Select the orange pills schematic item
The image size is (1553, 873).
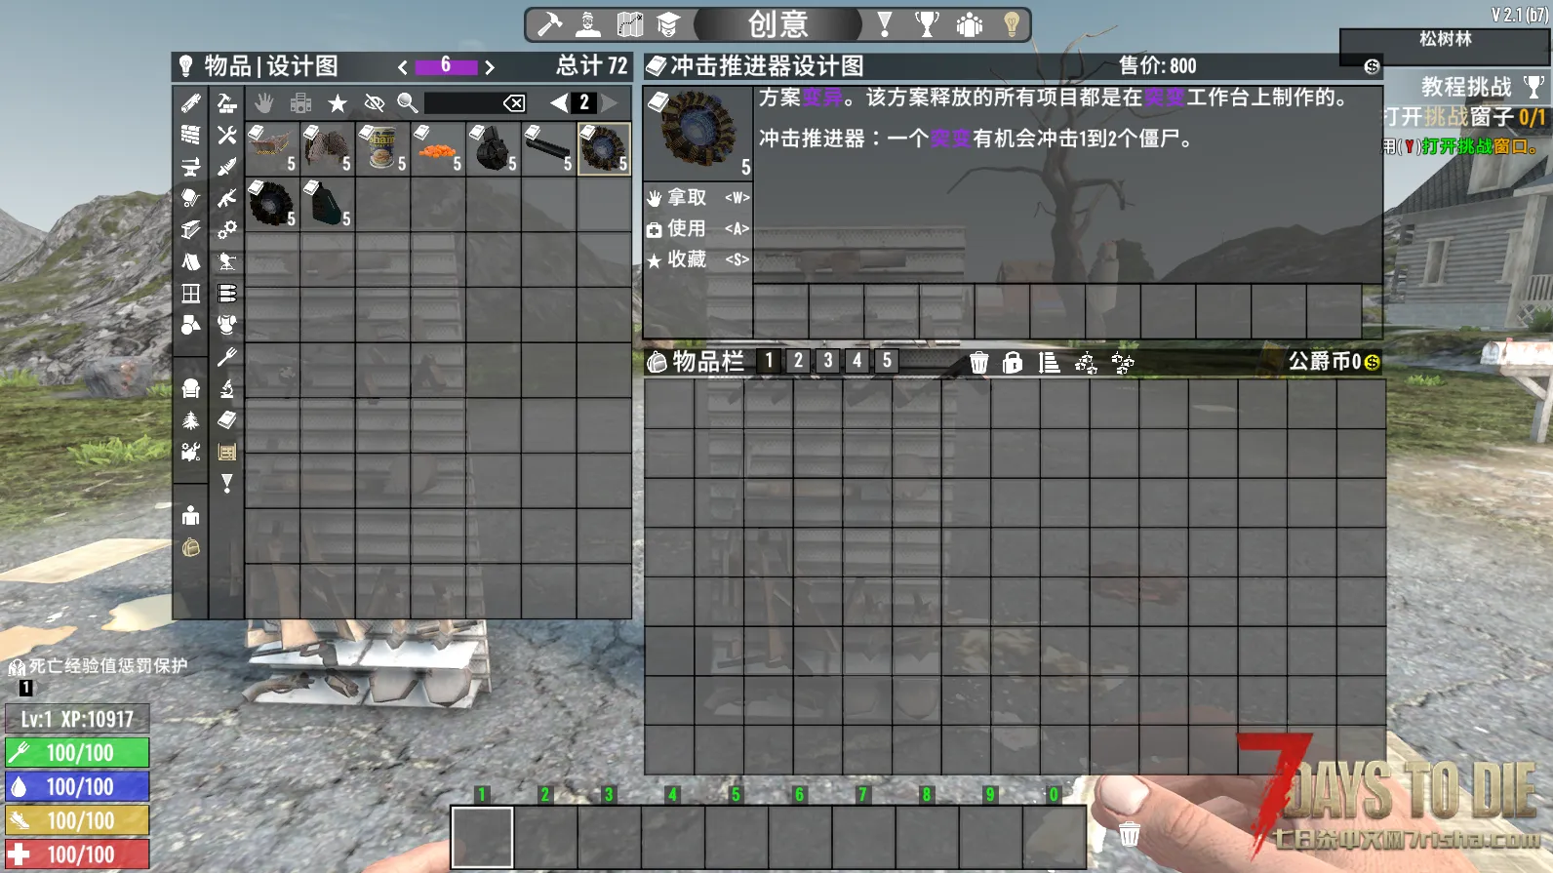tap(438, 148)
